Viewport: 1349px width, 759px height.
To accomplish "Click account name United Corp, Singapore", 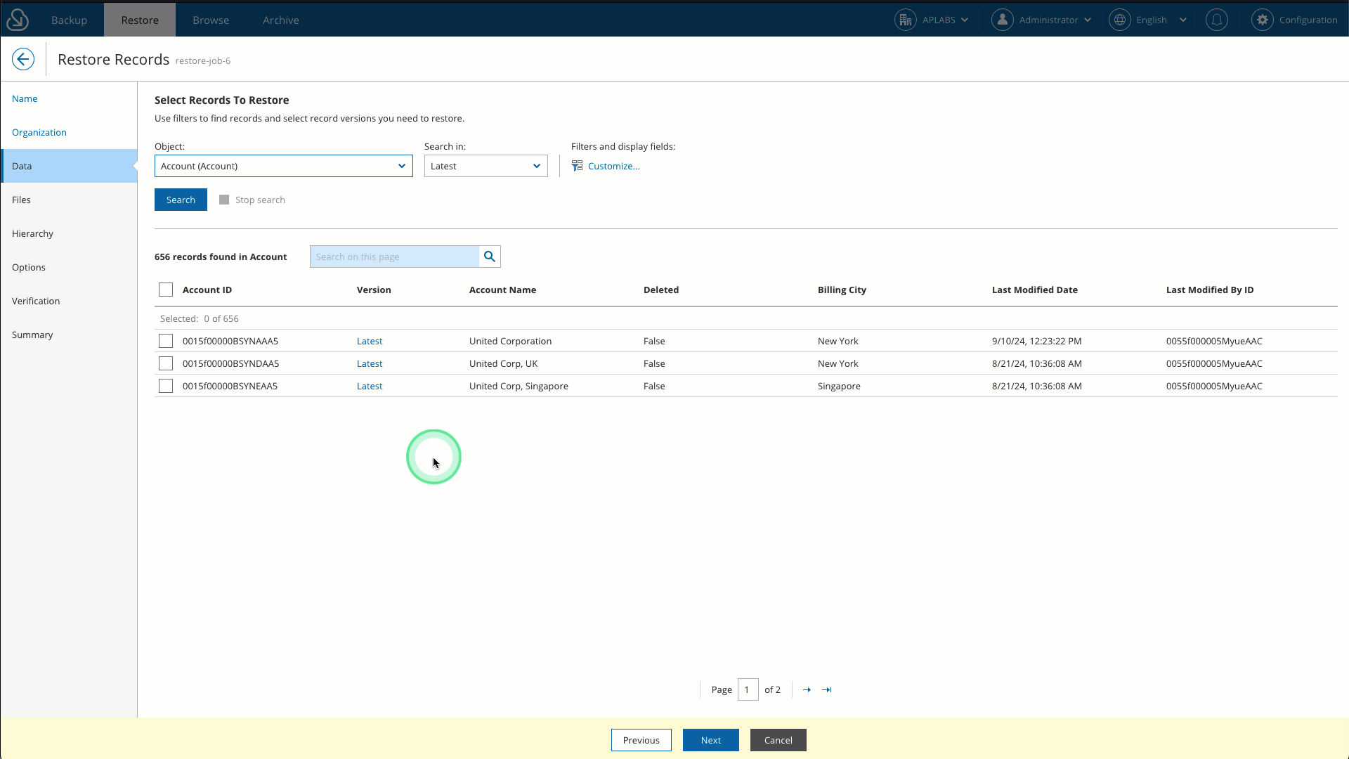I will coord(519,386).
